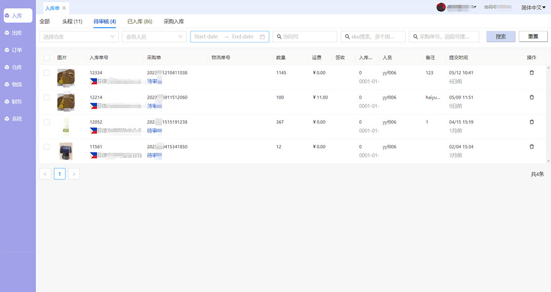This screenshot has width=551, height=292.
Task: Click the 搜索 button
Action: click(500, 36)
